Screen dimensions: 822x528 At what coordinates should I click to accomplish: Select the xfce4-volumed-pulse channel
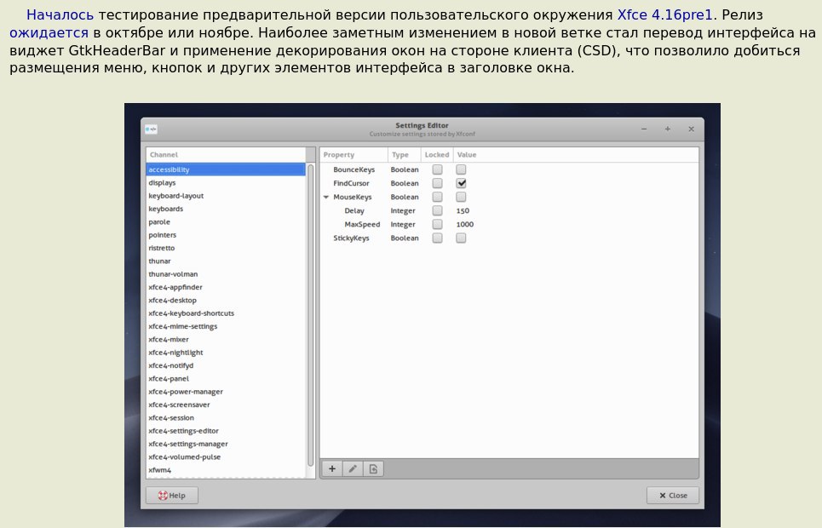coord(226,456)
